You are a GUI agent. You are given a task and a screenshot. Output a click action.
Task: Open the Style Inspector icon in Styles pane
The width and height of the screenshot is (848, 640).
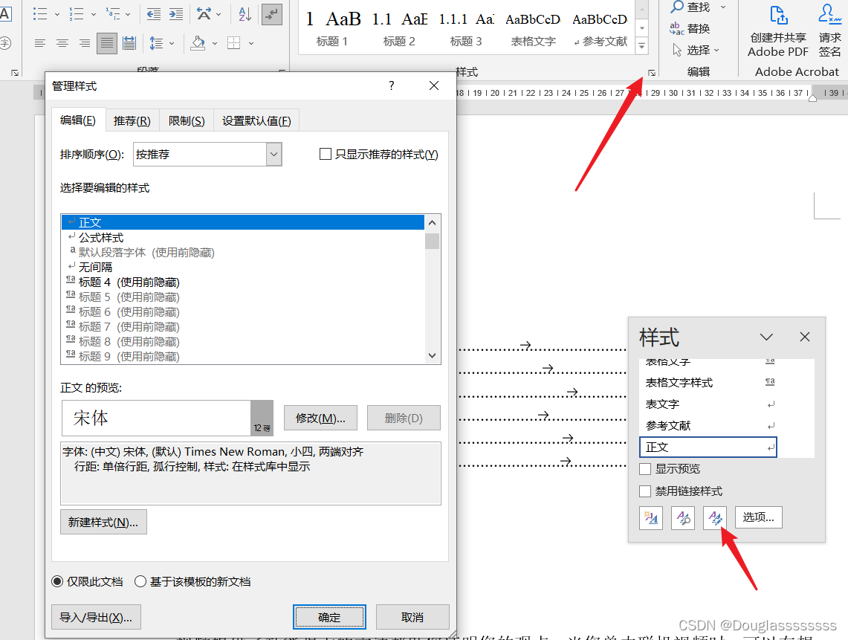(x=683, y=517)
